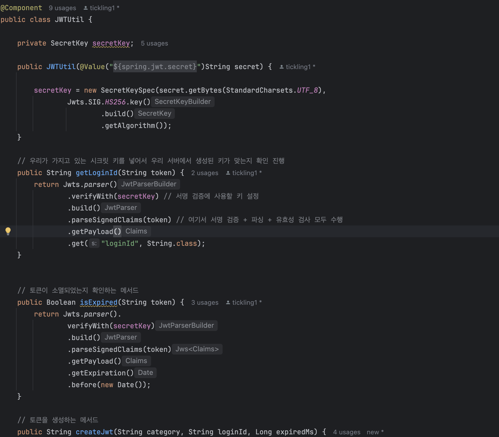Click underlined 'isExpired' method name
499x437 pixels.
click(99, 303)
